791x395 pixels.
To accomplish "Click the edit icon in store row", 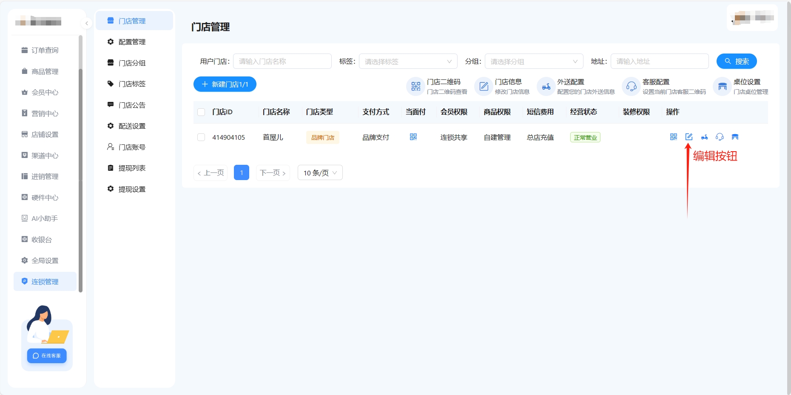I will point(689,137).
